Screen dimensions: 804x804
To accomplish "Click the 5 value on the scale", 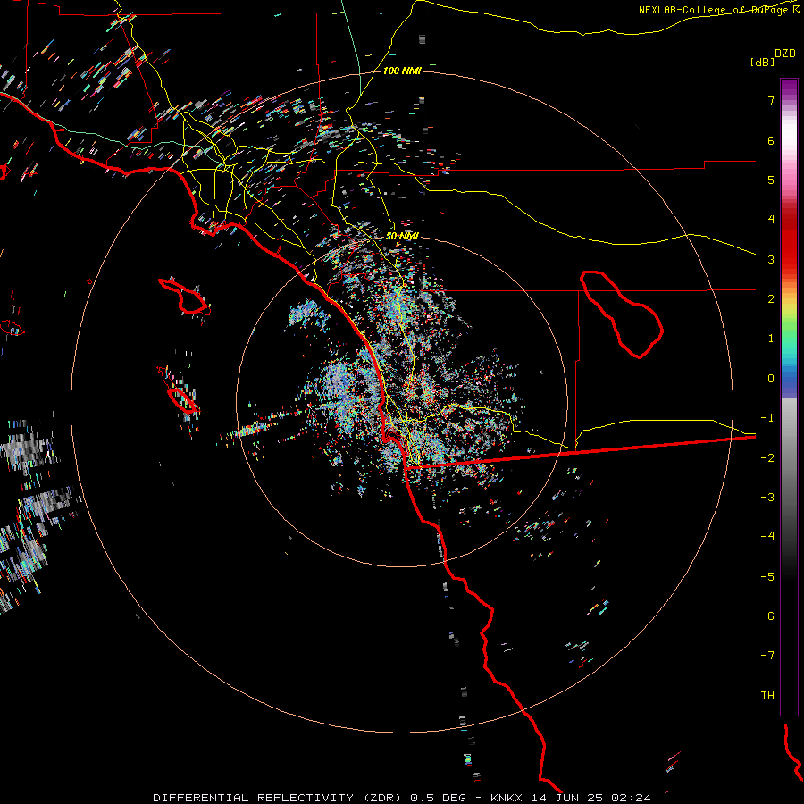I will tap(771, 180).
